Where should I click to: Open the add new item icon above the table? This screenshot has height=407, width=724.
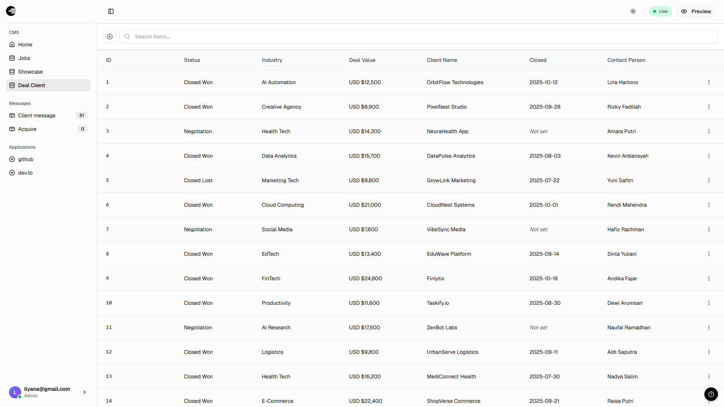(109, 37)
